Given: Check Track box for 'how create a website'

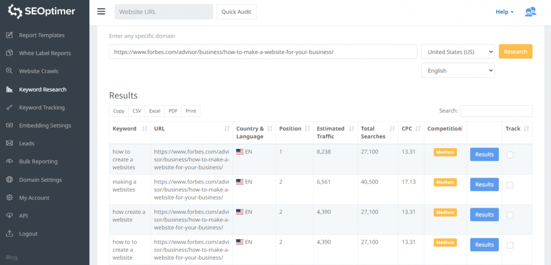Looking at the screenshot, I should [x=510, y=215].
